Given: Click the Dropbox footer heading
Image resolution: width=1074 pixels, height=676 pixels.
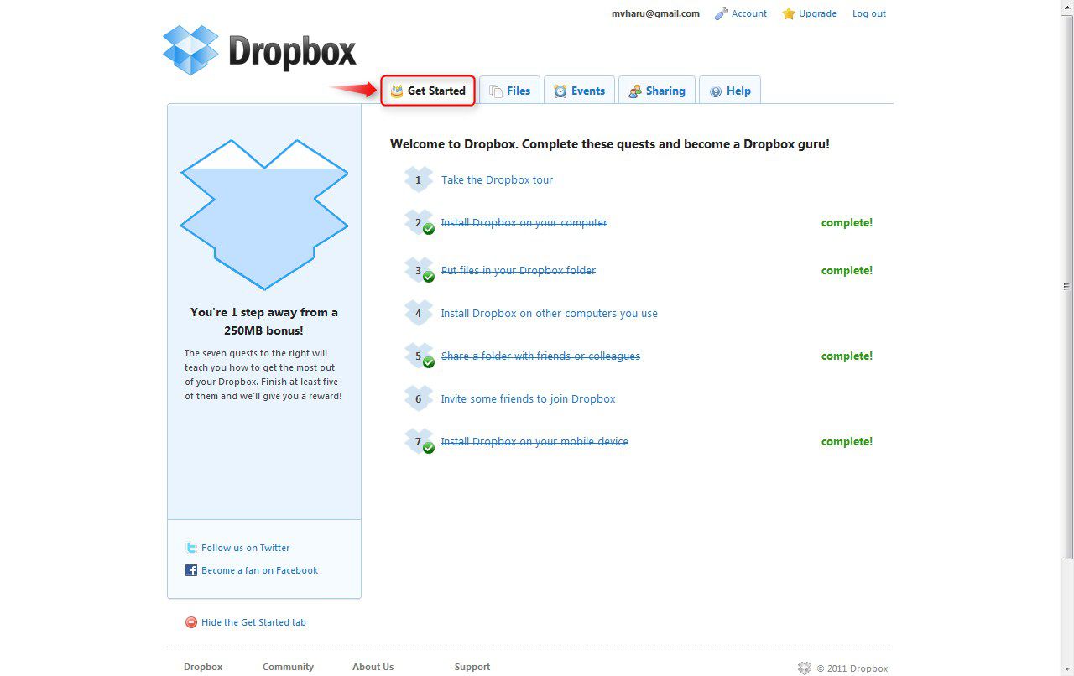Looking at the screenshot, I should (x=203, y=667).
